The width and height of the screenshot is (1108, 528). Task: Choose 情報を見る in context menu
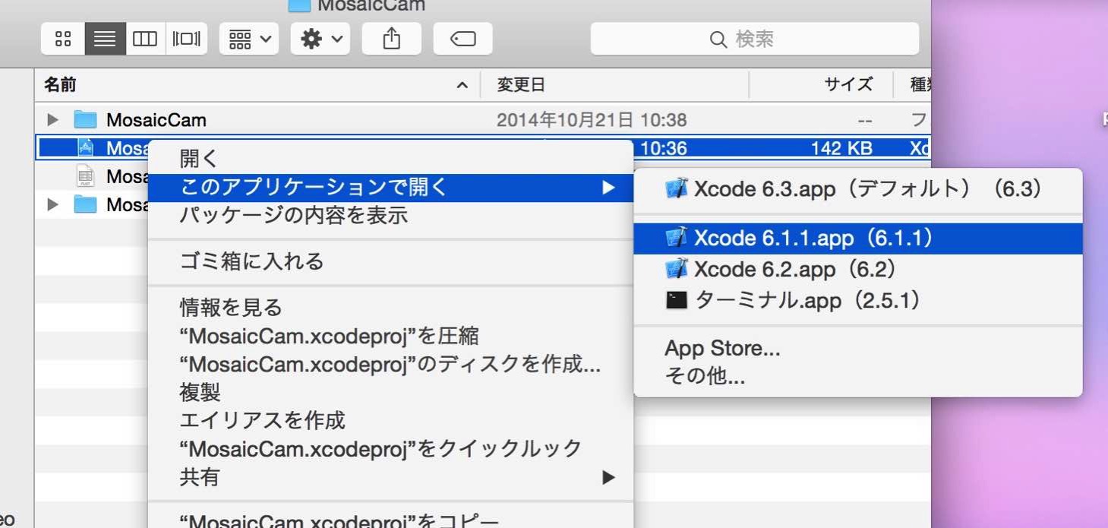point(390,308)
